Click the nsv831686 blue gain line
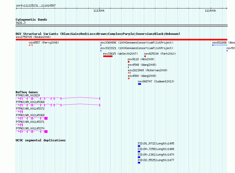This screenshot has height=173, width=235. [x=220, y=45]
